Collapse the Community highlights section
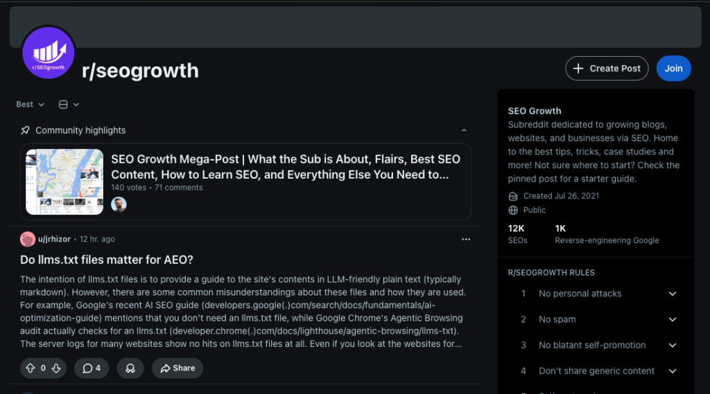 point(464,130)
